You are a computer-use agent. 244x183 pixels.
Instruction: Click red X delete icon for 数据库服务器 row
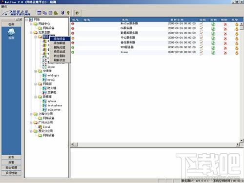225,34
